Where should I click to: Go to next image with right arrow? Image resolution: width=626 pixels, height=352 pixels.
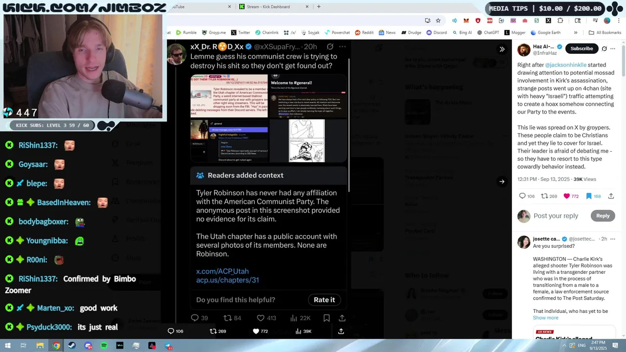(x=502, y=181)
